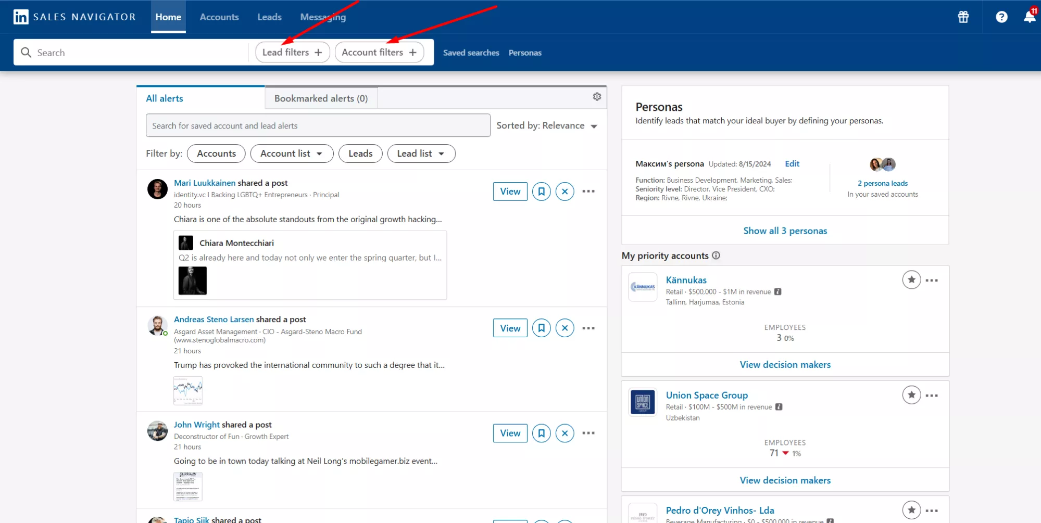Open the chart thumbnail in Andreas's post
Viewport: 1041px width, 523px height.
(x=187, y=390)
